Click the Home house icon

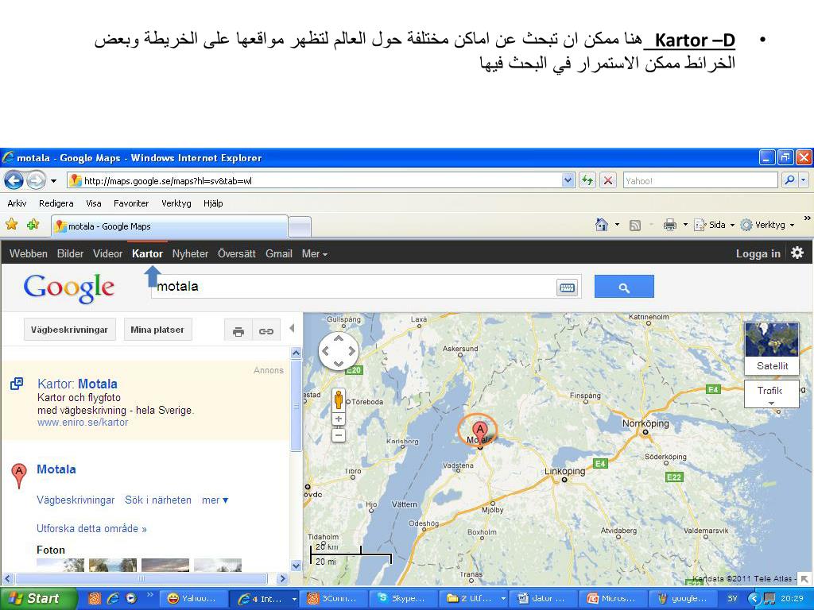pyautogui.click(x=602, y=225)
